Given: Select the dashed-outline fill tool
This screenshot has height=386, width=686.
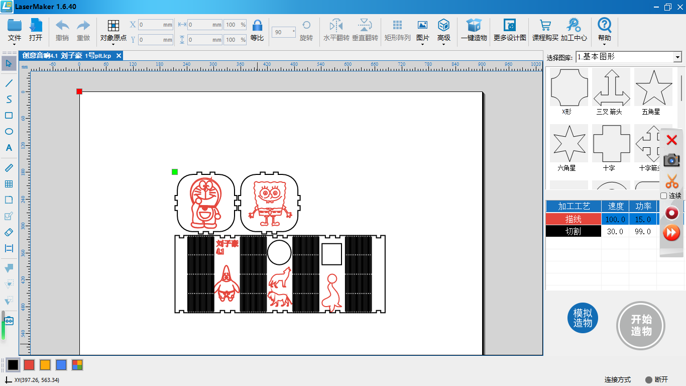Looking at the screenshot, I should click(x=9, y=284).
